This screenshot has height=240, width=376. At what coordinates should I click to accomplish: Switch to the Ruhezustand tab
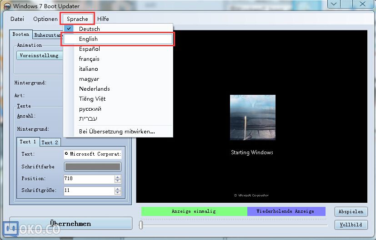(48, 35)
